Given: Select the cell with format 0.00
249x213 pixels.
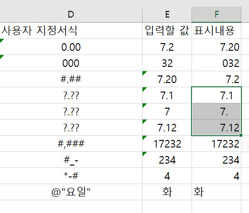Looking at the screenshot, I should click(x=71, y=47).
